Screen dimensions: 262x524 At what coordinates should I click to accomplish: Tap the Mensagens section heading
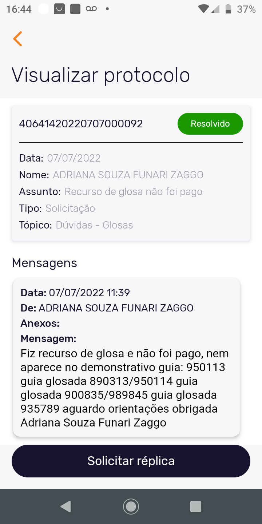point(44,263)
